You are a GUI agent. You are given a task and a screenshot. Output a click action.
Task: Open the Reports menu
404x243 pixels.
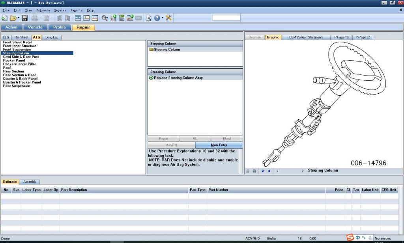pos(76,10)
